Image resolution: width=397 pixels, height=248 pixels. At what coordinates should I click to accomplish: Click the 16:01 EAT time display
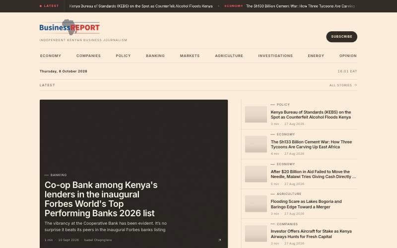(347, 71)
